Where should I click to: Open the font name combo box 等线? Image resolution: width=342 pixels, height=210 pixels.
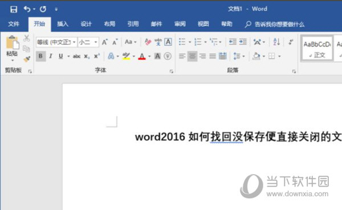(56, 42)
